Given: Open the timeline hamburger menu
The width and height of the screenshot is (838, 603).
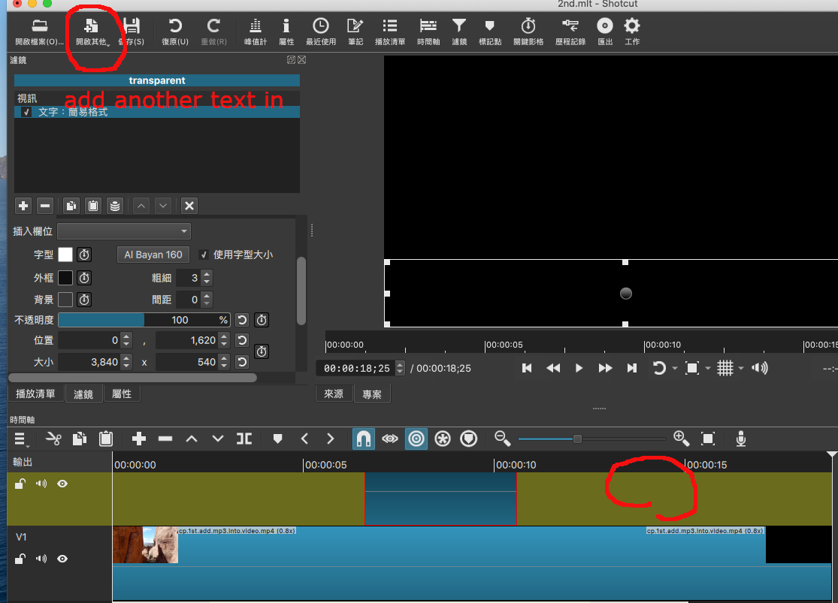Looking at the screenshot, I should [x=20, y=439].
